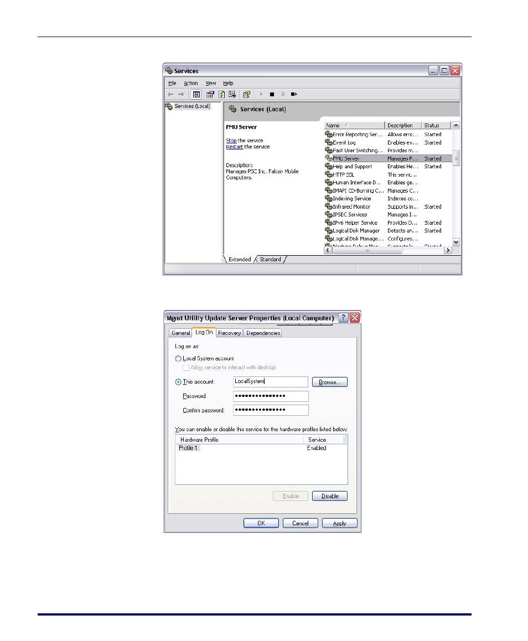Click OK in the properties dialog

click(x=261, y=523)
